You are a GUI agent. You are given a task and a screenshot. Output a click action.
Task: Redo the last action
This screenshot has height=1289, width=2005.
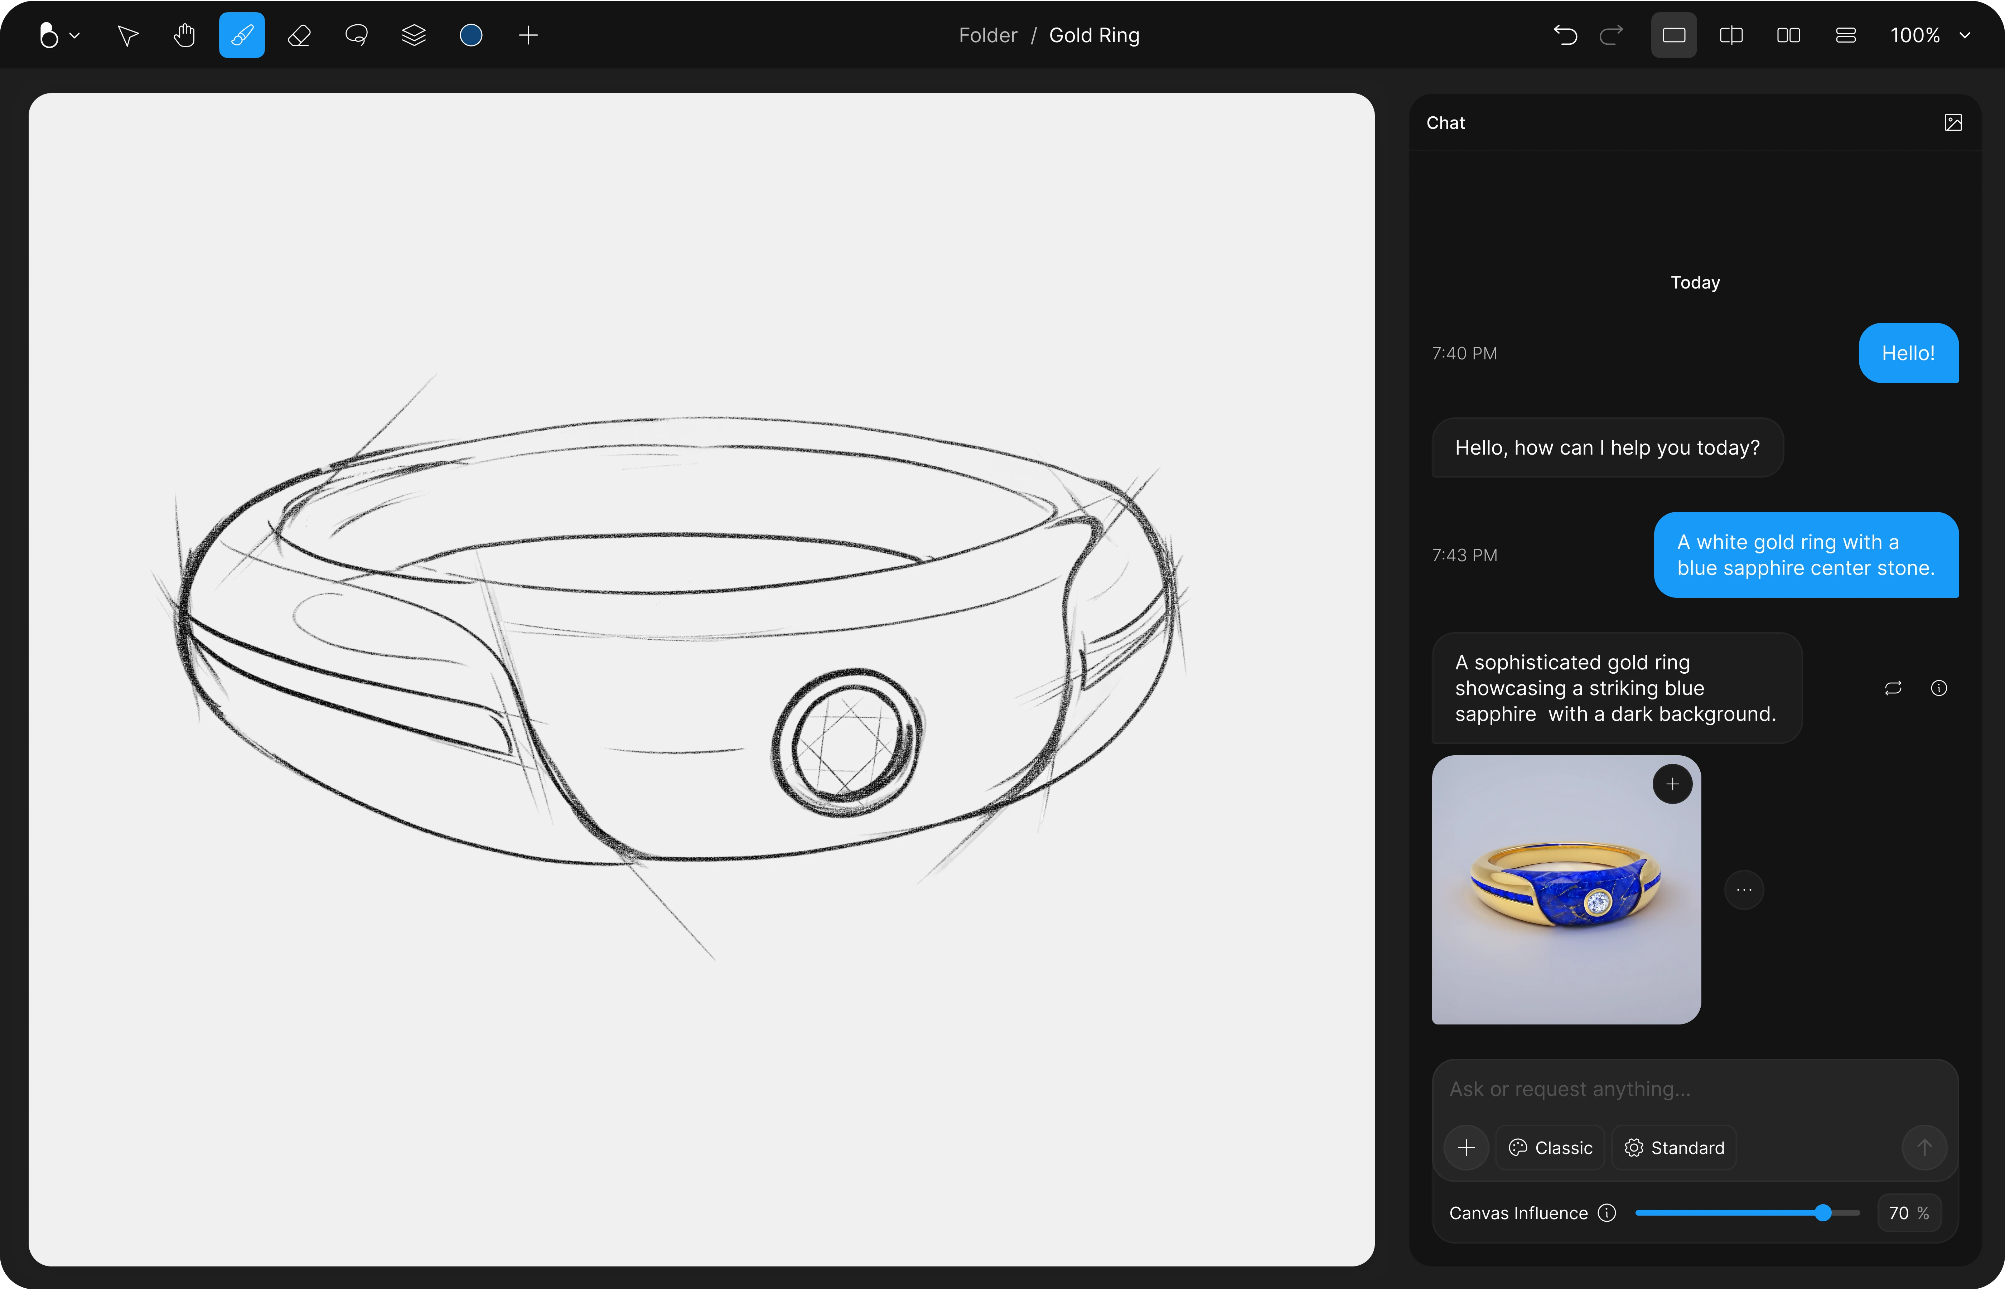coord(1611,35)
